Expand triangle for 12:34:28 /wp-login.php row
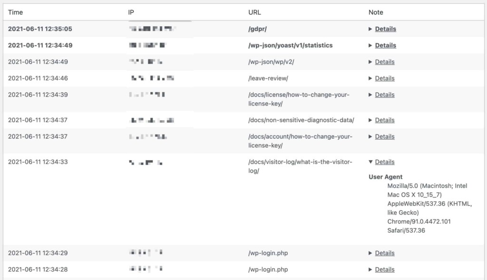Image resolution: width=487 pixels, height=280 pixels. 370,270
